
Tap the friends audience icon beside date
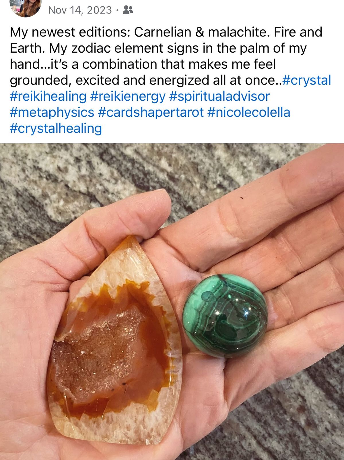[x=128, y=10]
